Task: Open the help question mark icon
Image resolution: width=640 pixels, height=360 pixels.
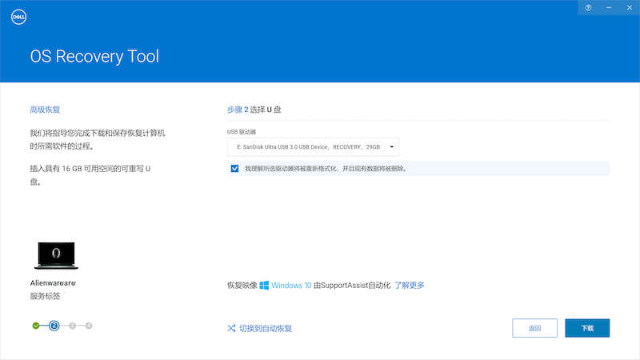Action: pyautogui.click(x=588, y=8)
